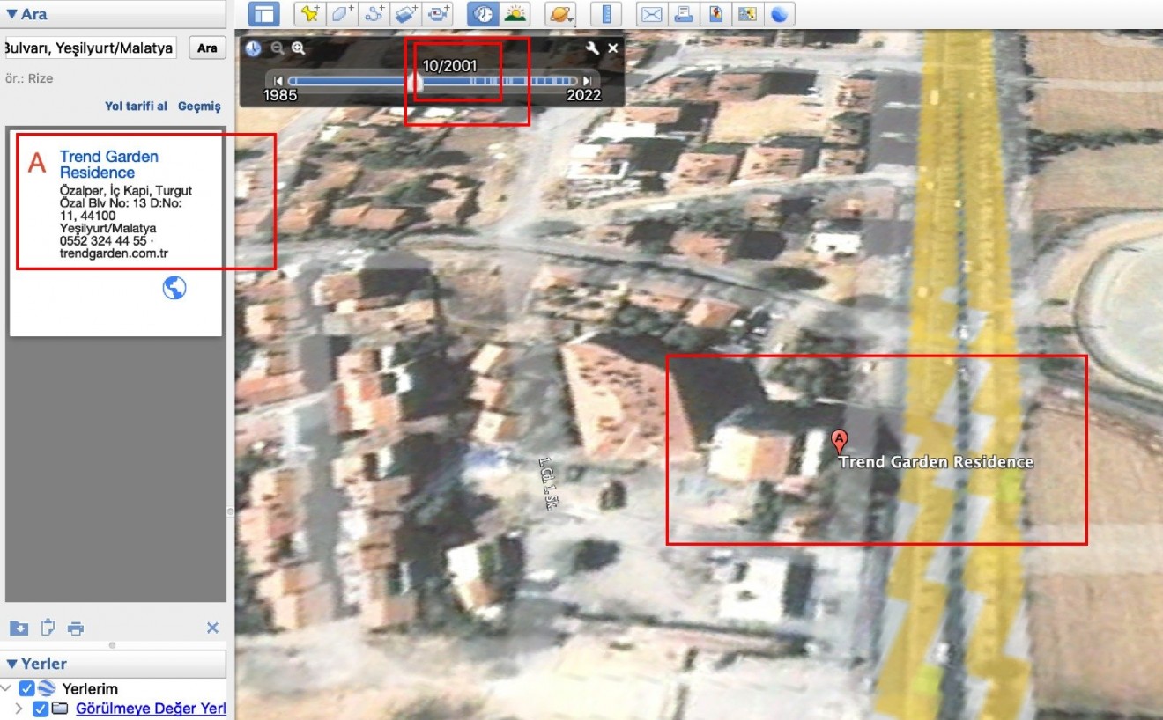Collapse the Ara search panel

coord(11,14)
